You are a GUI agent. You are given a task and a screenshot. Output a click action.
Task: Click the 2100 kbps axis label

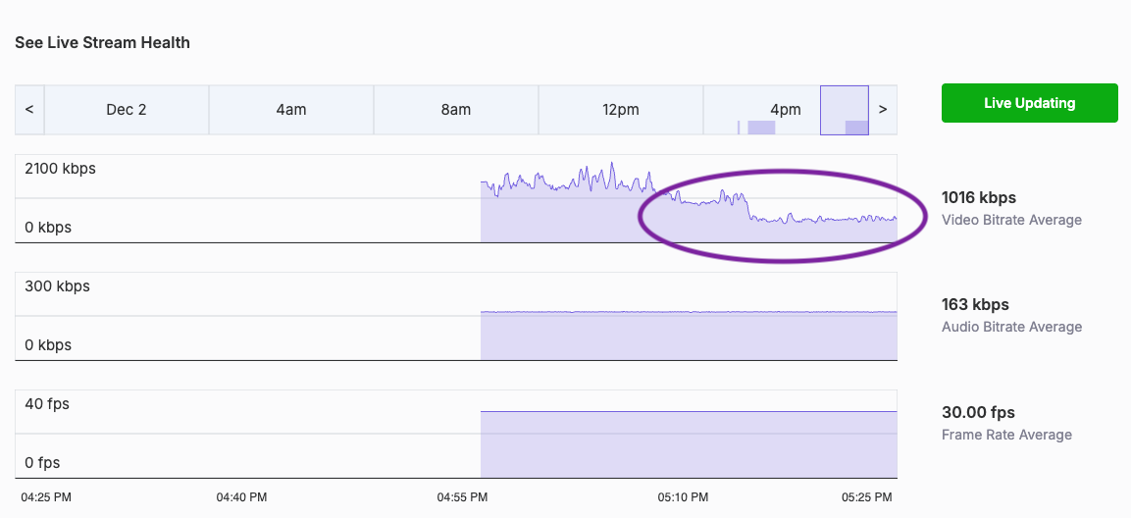pos(60,169)
